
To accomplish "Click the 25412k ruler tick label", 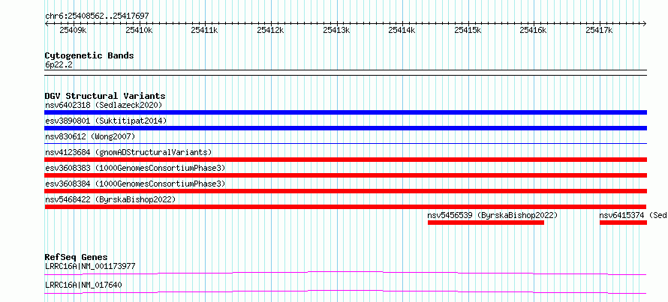I will (270, 30).
